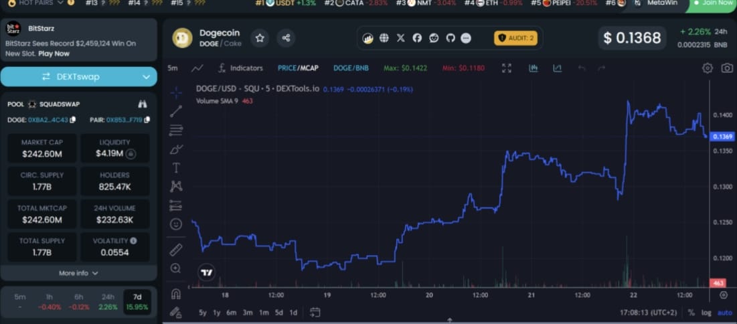Share the Dogecoin pair page
737x324 pixels.
[x=286, y=38]
